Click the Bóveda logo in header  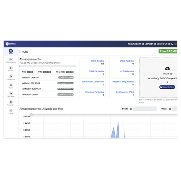10,44
